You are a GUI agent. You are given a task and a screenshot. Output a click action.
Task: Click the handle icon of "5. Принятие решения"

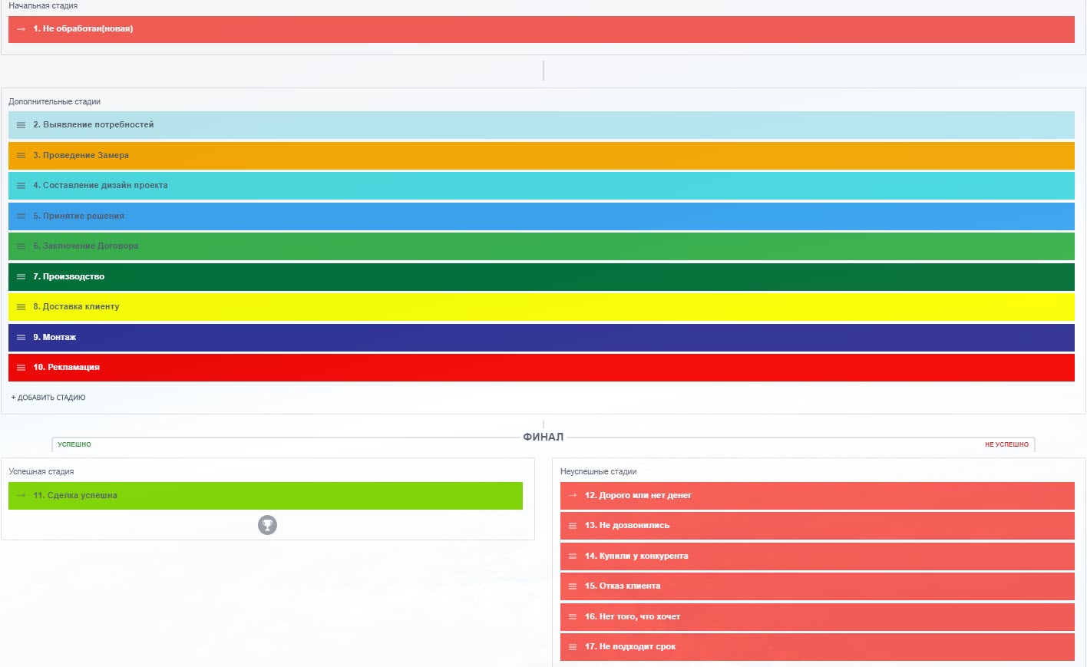pos(21,216)
